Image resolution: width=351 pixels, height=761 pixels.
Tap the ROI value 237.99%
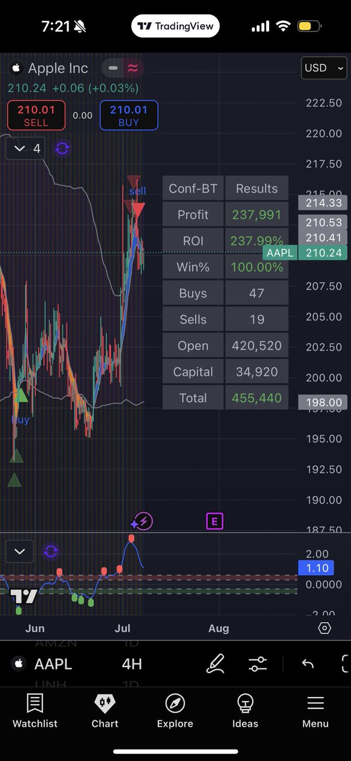click(x=256, y=241)
